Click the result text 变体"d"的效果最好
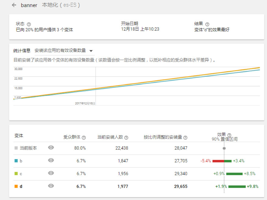Image resolution: width=267 pixels, height=200 pixels. click(x=212, y=30)
